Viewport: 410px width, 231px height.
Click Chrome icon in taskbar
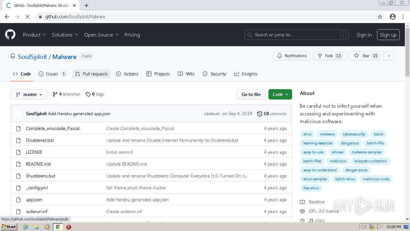58,227
